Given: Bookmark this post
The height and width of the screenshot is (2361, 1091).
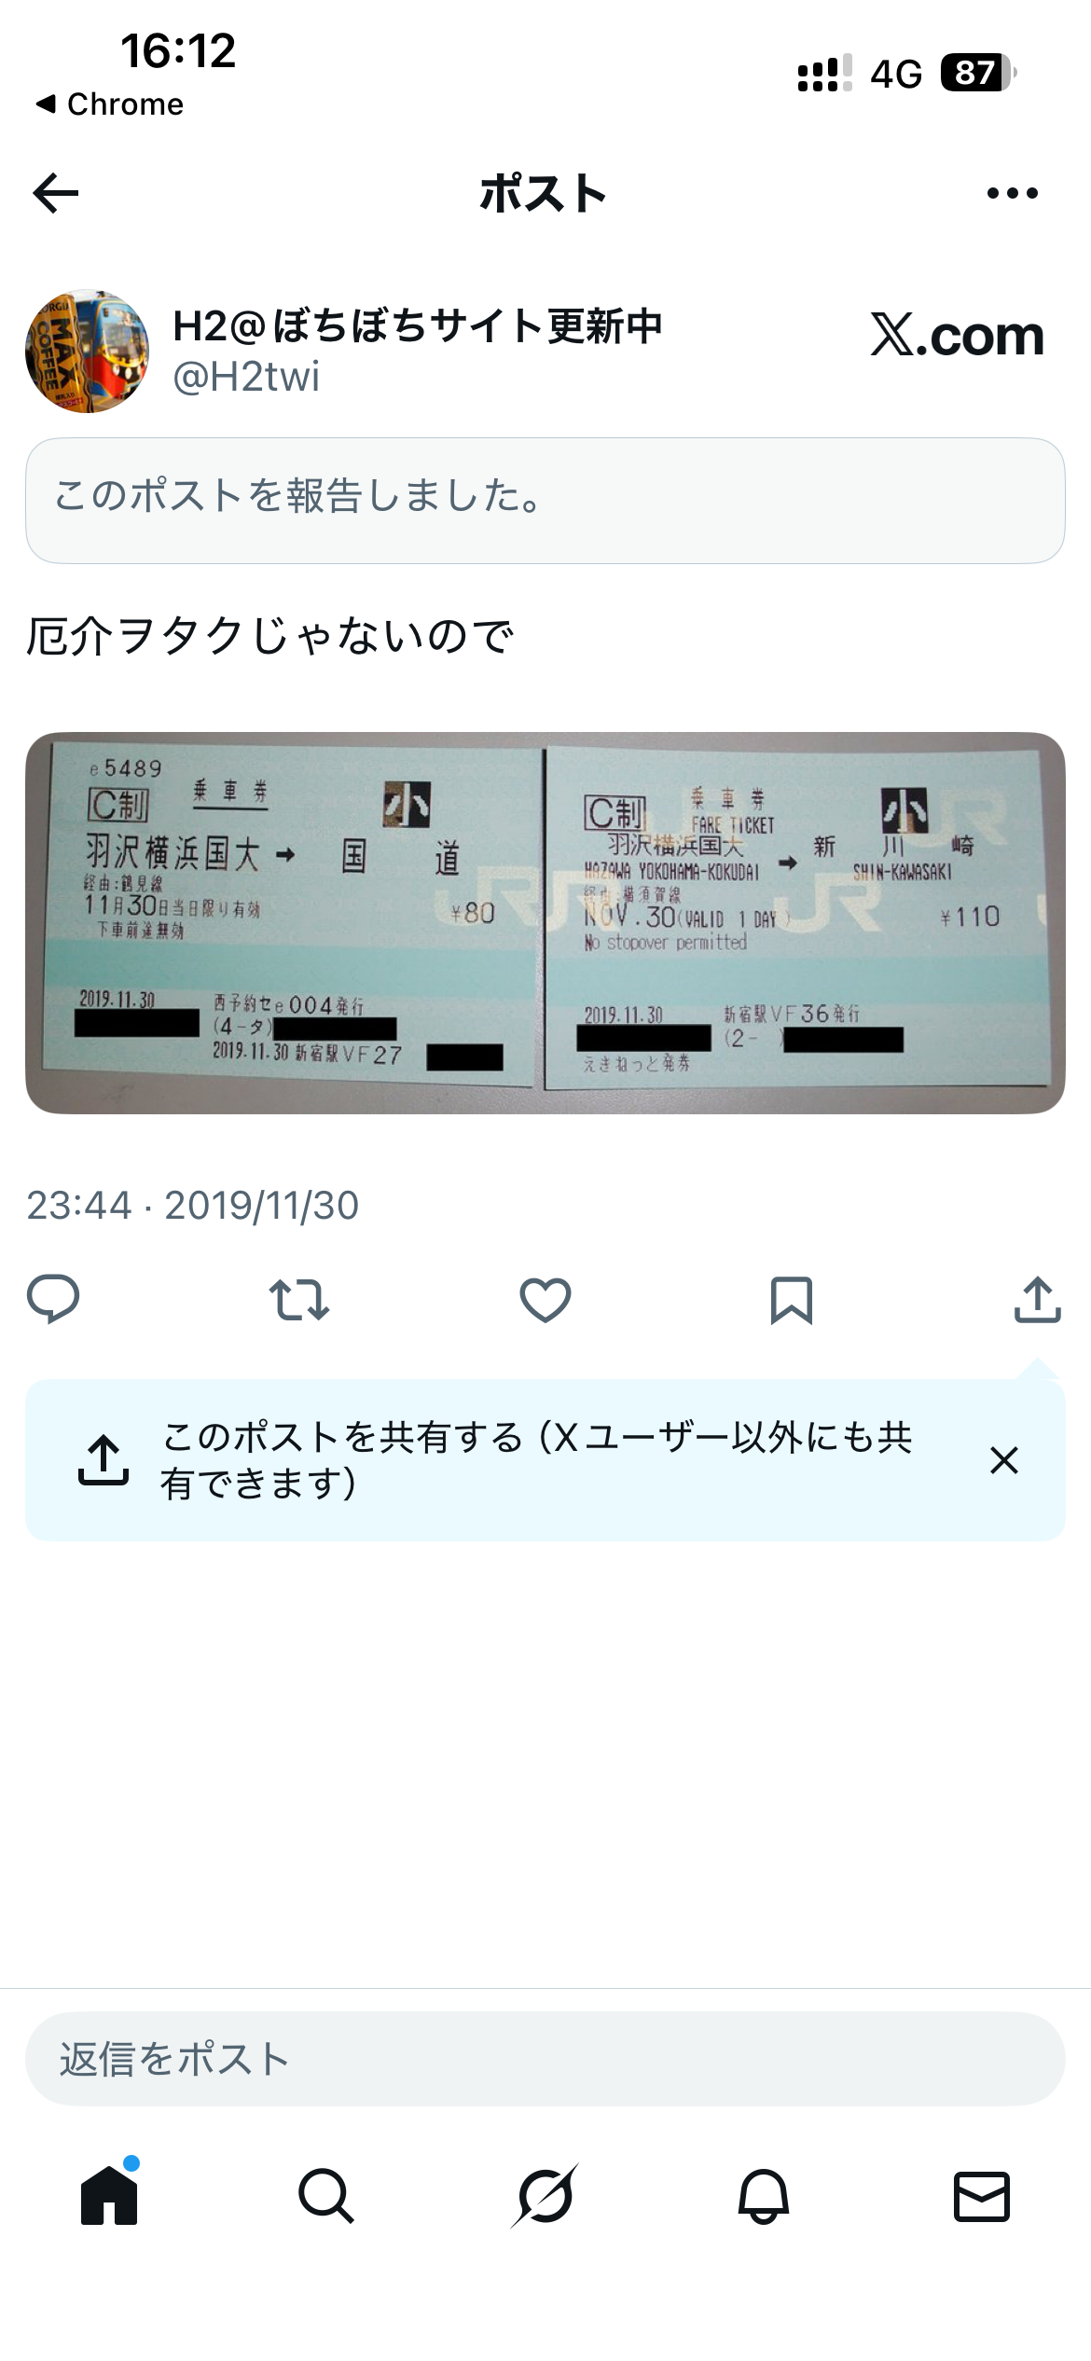Looking at the screenshot, I should pyautogui.click(x=792, y=1300).
